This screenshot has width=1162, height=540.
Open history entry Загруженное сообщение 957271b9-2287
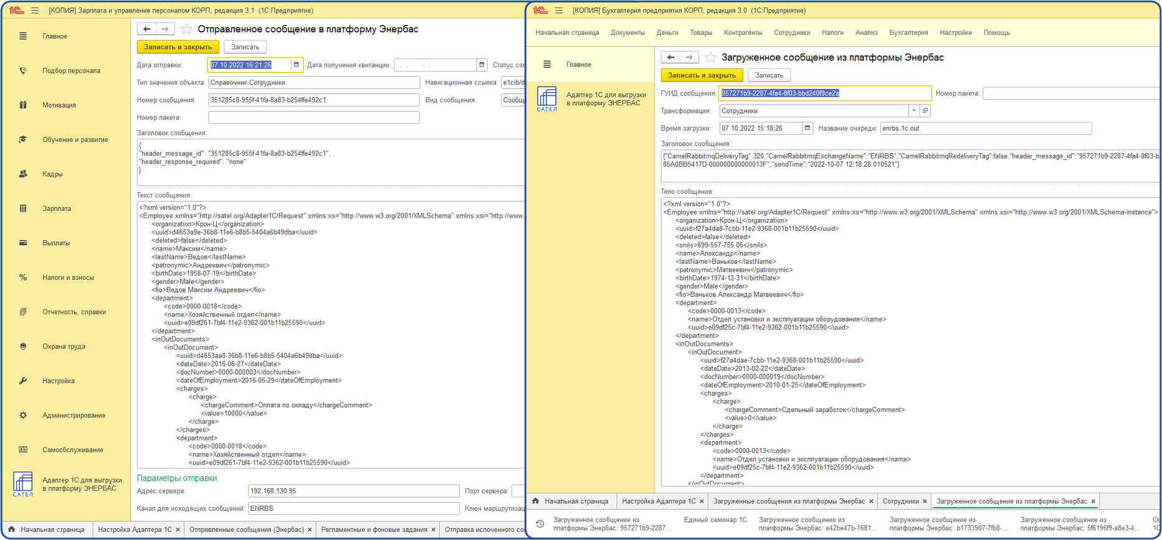tap(611, 524)
